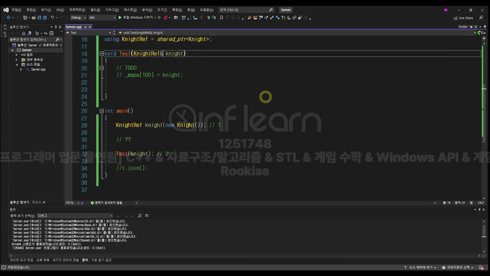Clear all output with the toolbar icon
Image resolution: width=490 pixels, height=276 pixels.
139,216
